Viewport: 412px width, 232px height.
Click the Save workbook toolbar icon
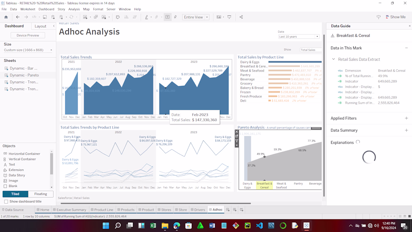[x=45, y=17]
